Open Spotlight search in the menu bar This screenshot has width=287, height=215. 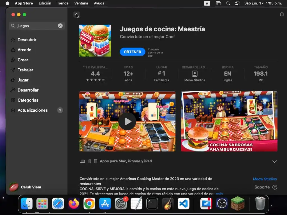point(228,3)
